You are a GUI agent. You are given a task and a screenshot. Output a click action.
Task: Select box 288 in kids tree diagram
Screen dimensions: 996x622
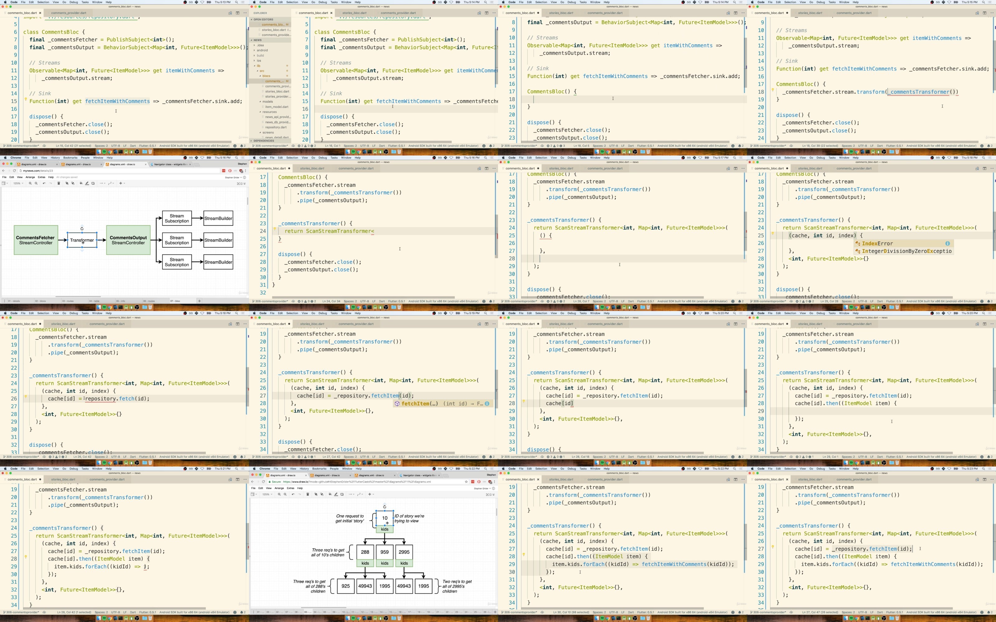[x=365, y=552]
